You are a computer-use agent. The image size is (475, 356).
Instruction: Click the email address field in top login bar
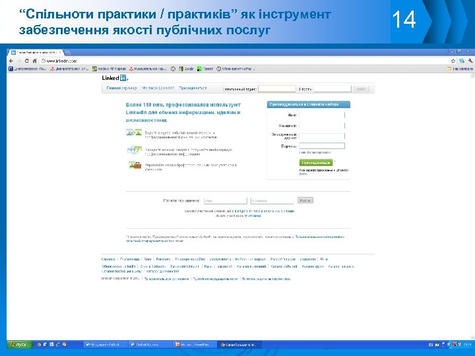click(x=277, y=89)
